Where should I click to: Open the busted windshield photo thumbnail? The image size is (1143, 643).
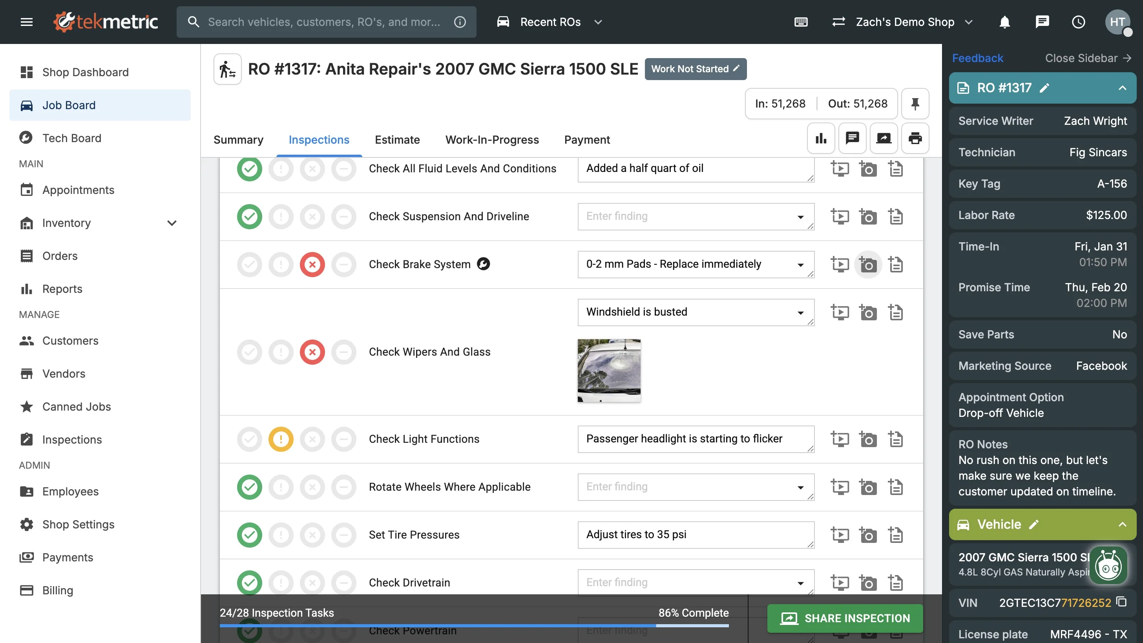pyautogui.click(x=609, y=371)
